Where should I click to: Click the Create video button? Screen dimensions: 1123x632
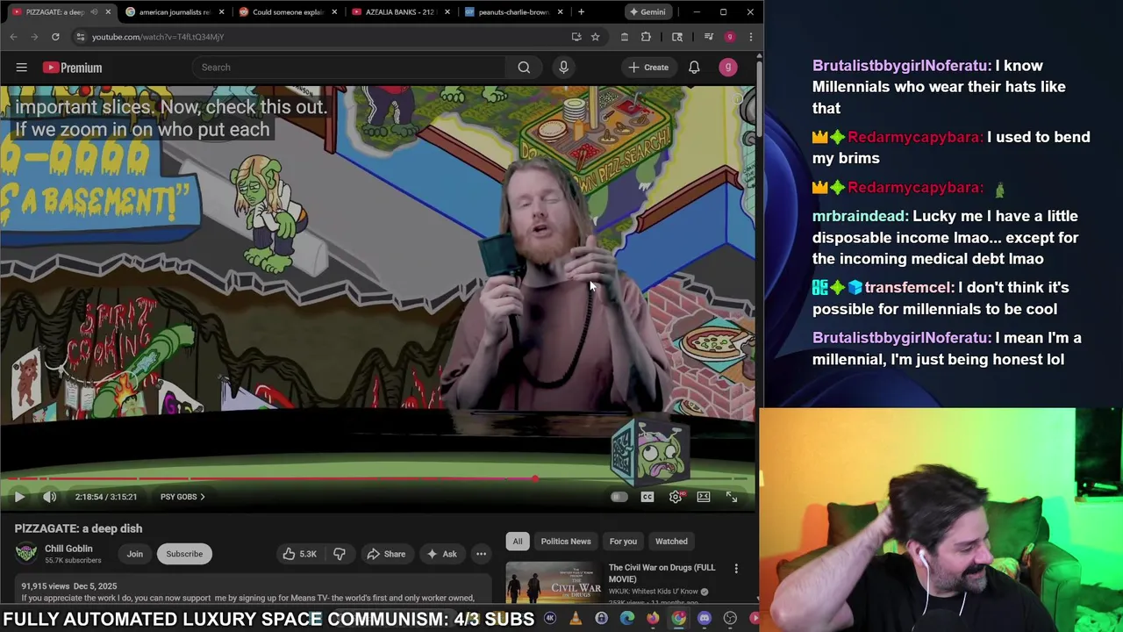click(648, 68)
